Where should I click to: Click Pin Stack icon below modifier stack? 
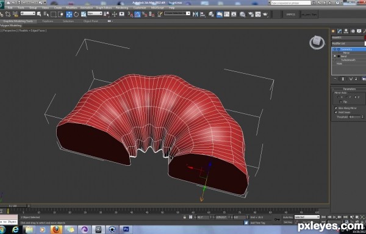335,79
